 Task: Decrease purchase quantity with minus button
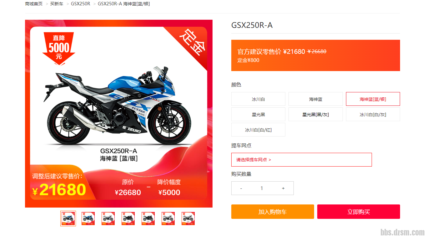pyautogui.click(x=241, y=188)
